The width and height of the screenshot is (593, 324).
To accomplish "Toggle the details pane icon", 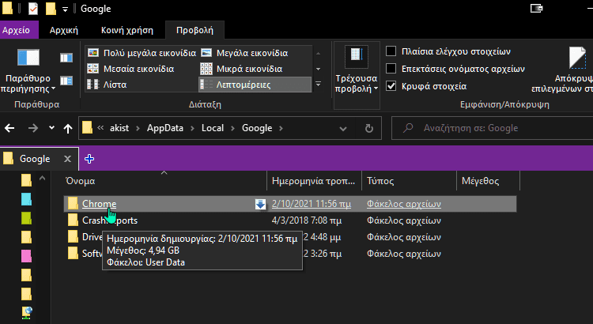I will pyautogui.click(x=66, y=81).
